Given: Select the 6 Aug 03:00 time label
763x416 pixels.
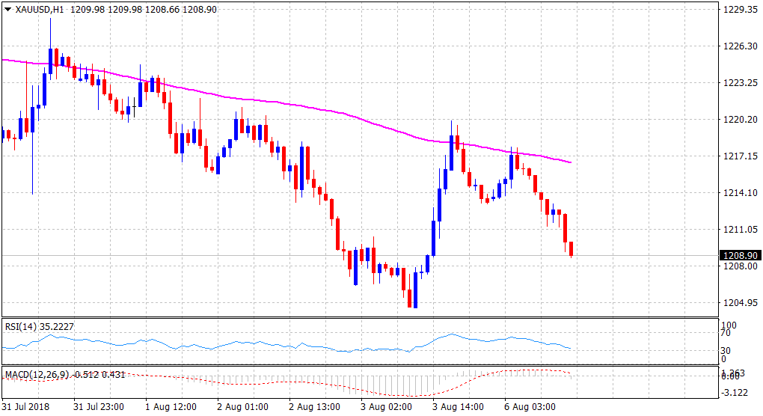Looking at the screenshot, I should [530, 407].
